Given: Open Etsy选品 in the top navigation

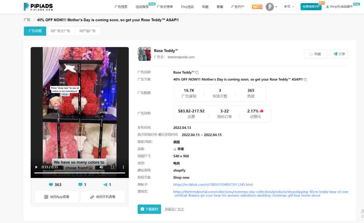Looking at the screenshot, I should 187,7.
